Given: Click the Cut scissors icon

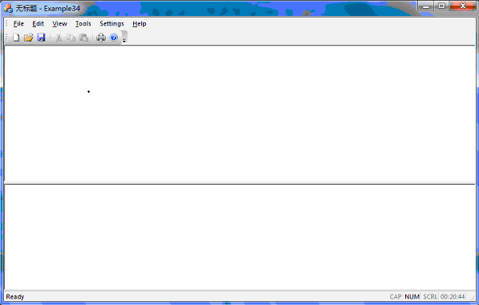Looking at the screenshot, I should click(x=59, y=38).
